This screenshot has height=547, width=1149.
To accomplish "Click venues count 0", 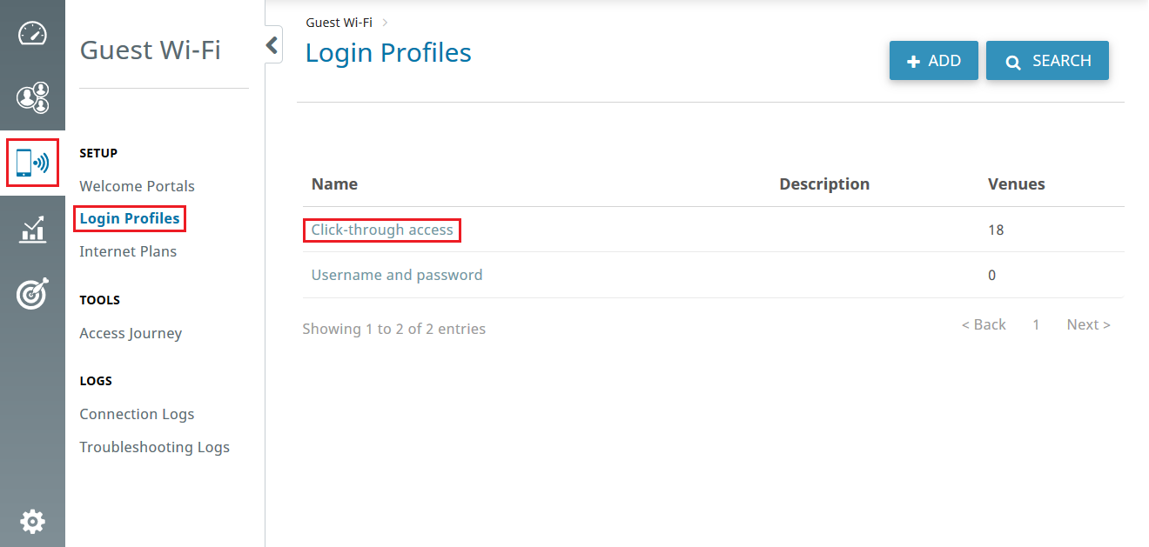I will point(992,276).
